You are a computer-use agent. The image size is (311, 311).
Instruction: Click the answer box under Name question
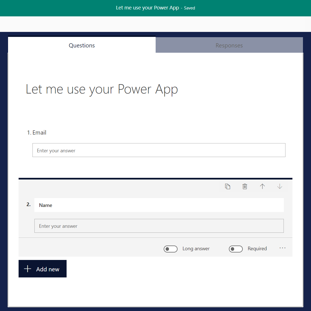point(159,226)
